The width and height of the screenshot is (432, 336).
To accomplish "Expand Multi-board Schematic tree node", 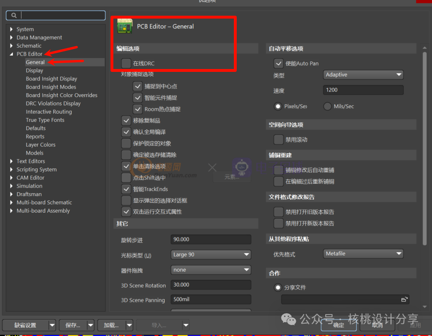I will tap(11, 203).
